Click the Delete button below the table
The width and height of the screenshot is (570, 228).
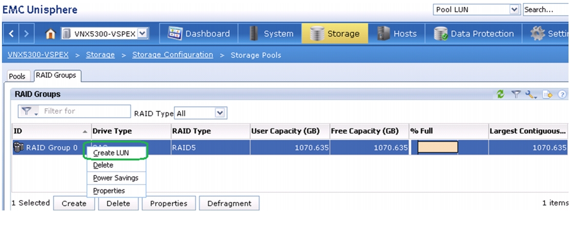(118, 203)
